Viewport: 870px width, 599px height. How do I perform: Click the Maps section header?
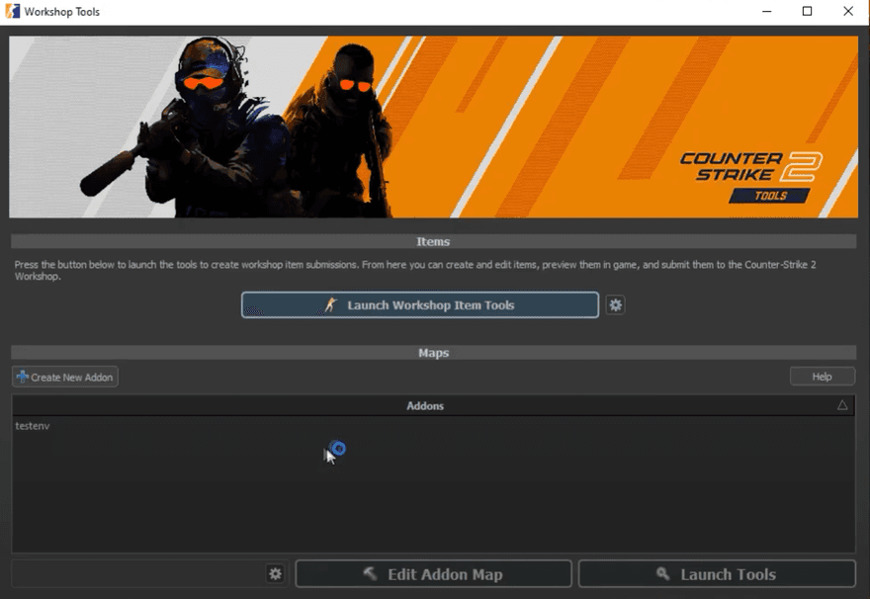[x=432, y=352]
